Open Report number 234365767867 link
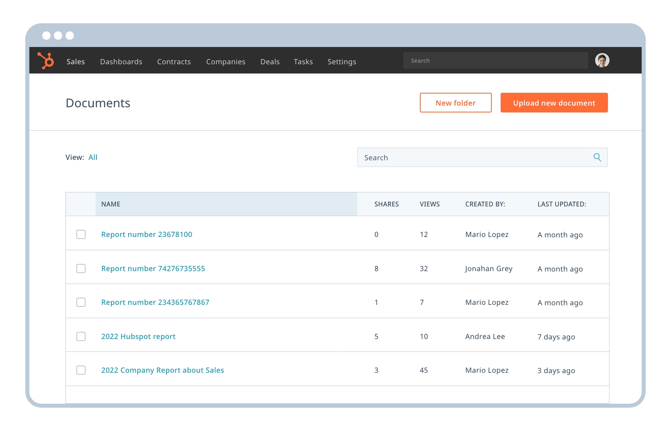The width and height of the screenshot is (671, 431). coord(155,302)
